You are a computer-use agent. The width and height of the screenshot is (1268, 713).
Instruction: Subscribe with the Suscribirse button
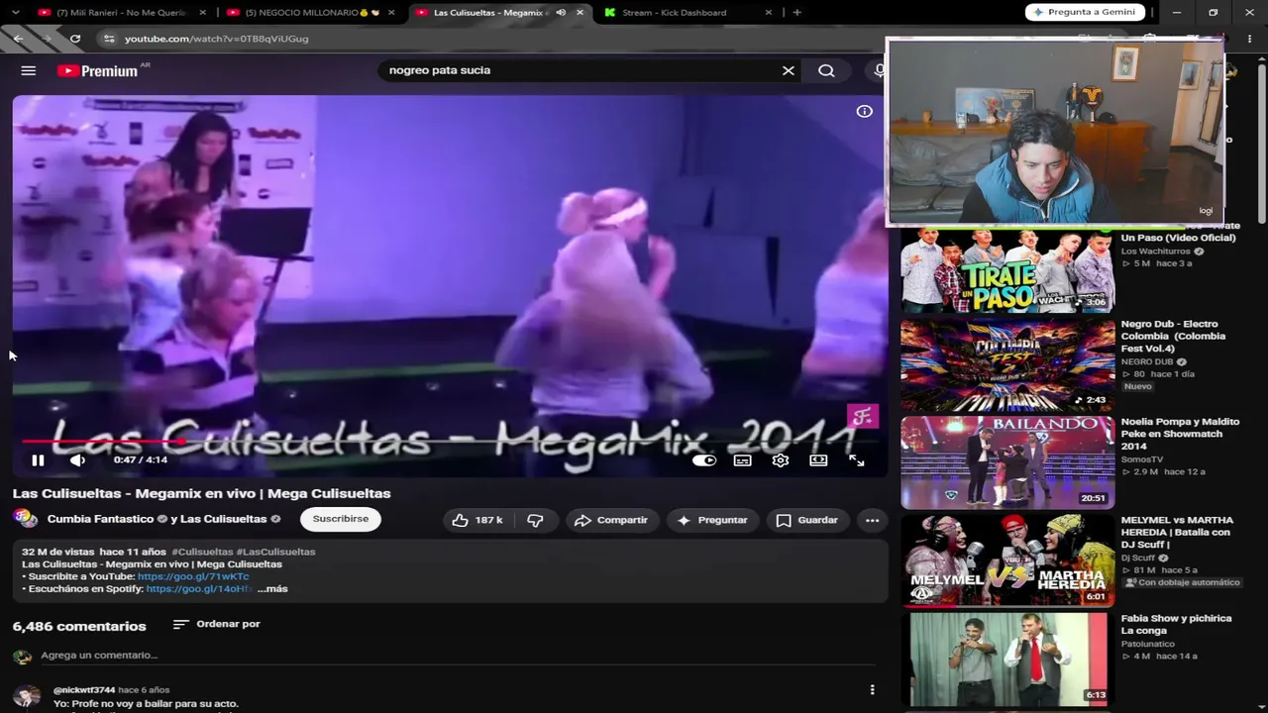click(x=341, y=519)
